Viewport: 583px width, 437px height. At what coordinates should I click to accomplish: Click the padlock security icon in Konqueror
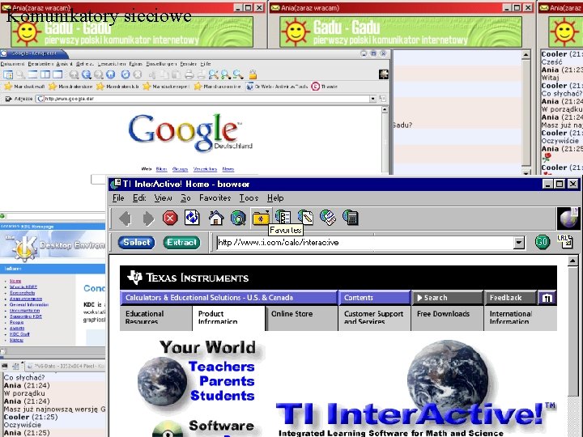(x=253, y=74)
